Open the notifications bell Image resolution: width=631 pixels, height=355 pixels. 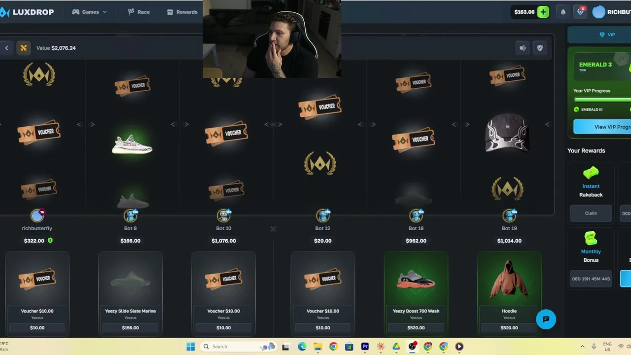click(563, 12)
